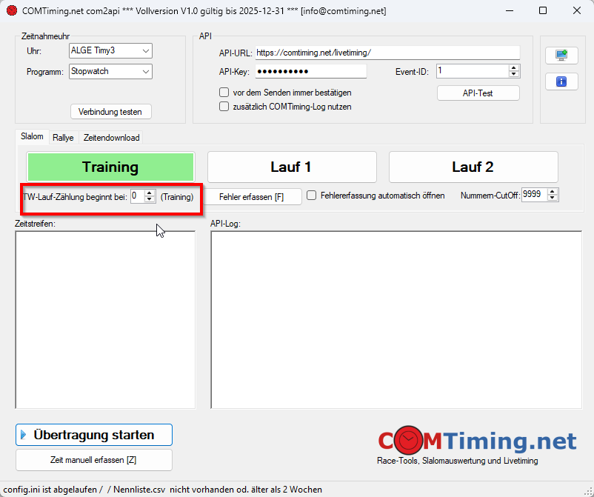Increment the TW-Lauf-Zählung start value

pos(150,193)
